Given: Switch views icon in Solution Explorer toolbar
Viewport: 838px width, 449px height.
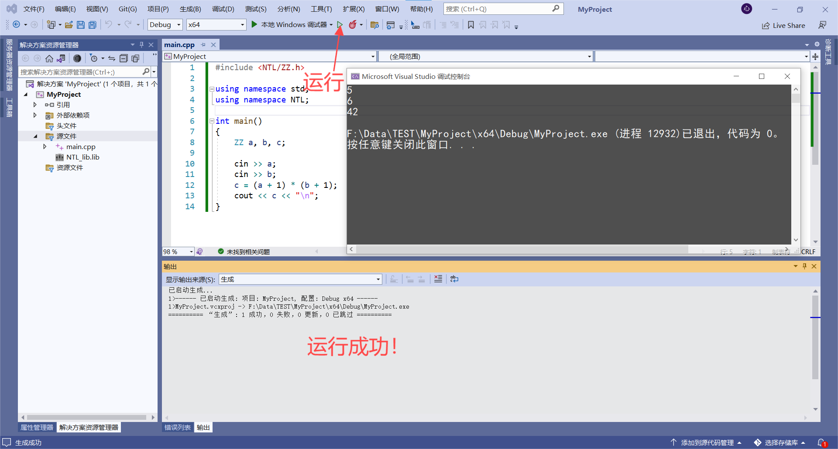Looking at the screenshot, I should pyautogui.click(x=61, y=58).
